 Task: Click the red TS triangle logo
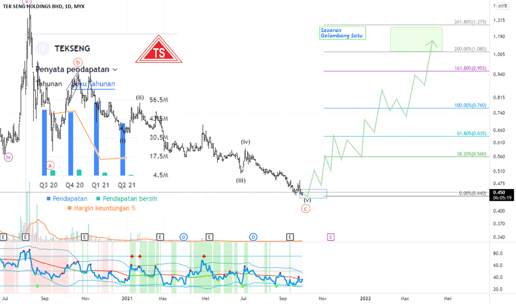[158, 49]
